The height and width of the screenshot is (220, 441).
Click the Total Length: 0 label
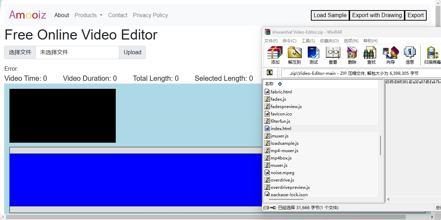[x=156, y=78]
